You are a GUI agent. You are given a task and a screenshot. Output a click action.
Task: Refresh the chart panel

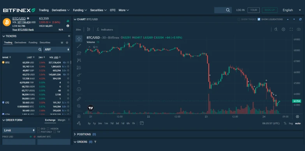[x=300, y=19]
